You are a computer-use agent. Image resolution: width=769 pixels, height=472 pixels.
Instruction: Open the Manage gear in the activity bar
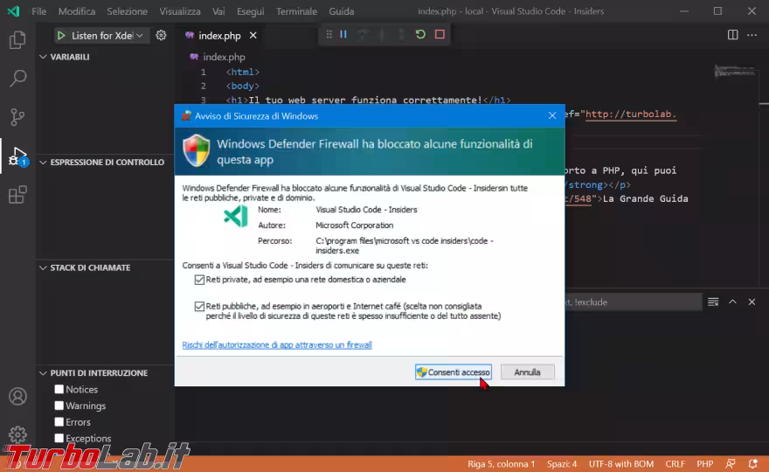(x=17, y=434)
